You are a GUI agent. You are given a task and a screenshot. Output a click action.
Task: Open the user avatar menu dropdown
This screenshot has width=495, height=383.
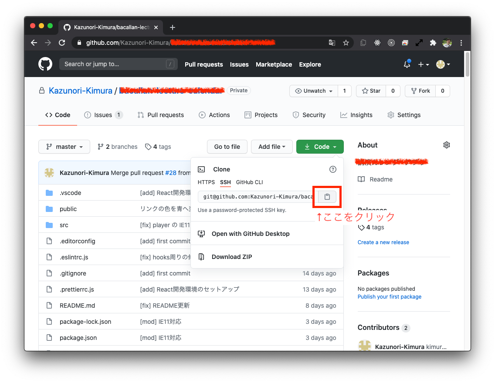[x=443, y=64]
